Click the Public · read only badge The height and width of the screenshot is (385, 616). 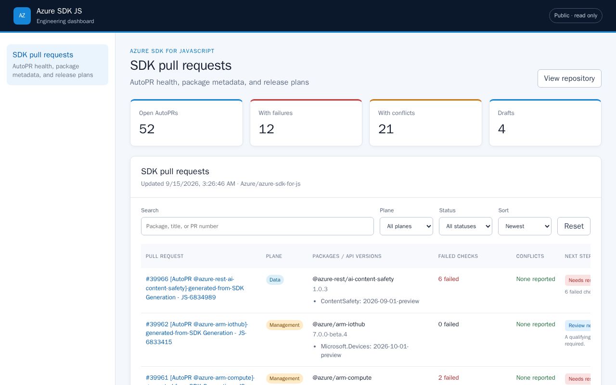(x=576, y=15)
